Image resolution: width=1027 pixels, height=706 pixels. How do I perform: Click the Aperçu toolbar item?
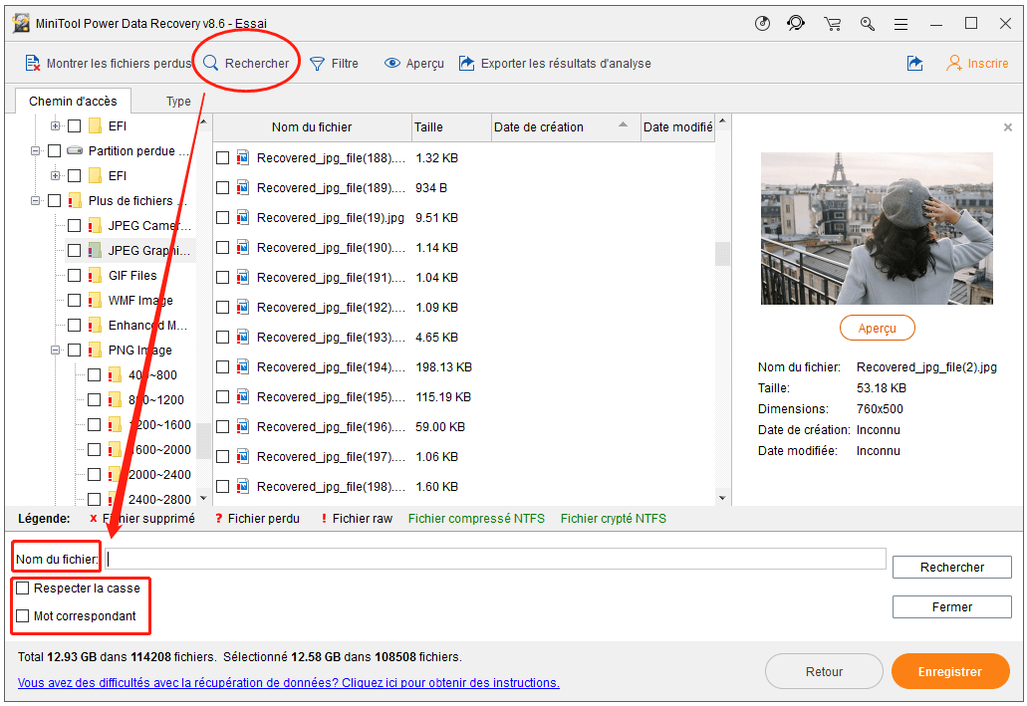pyautogui.click(x=414, y=64)
